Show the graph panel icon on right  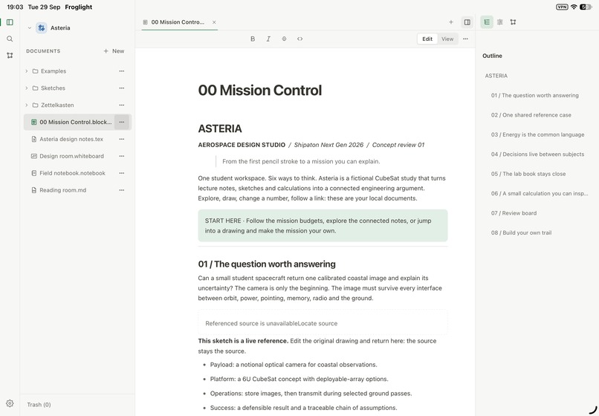(513, 22)
